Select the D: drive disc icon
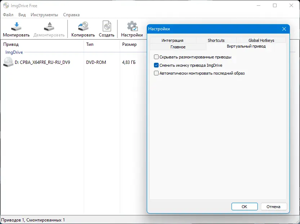 coord(8,62)
